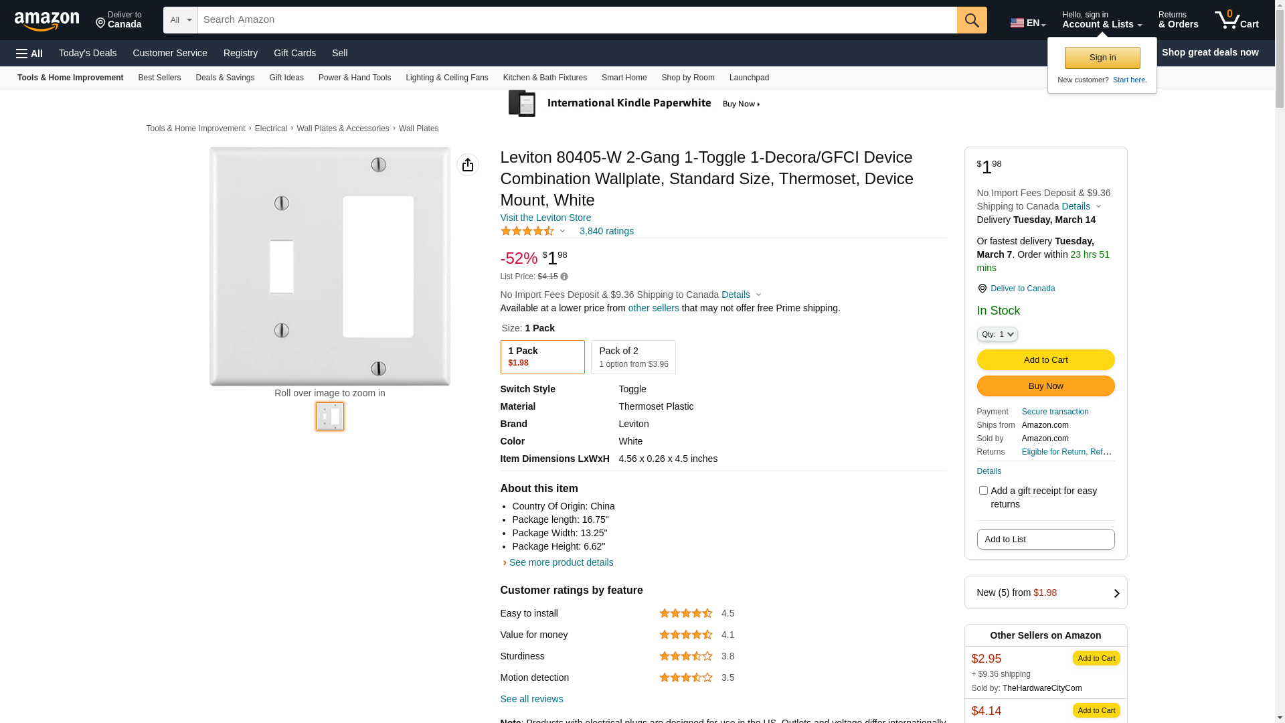Click the star rating icons under title
The width and height of the screenshot is (1285, 723).
(527, 231)
